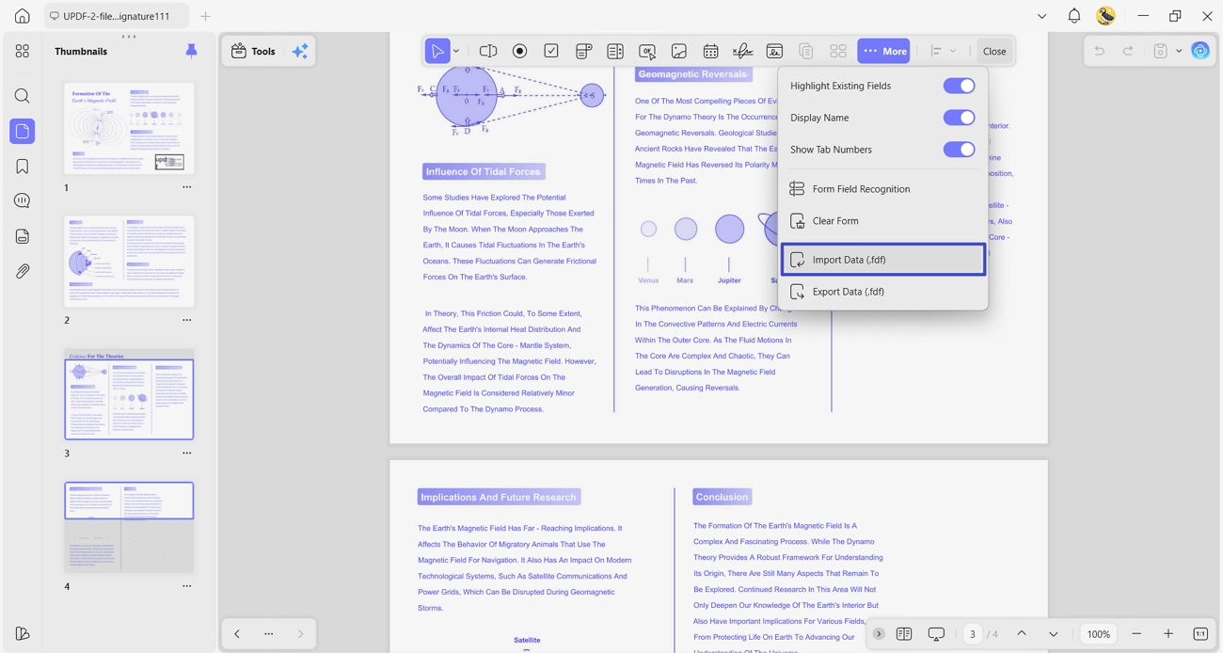Choose Import Data (.fdf)
The image size is (1223, 653).
[x=883, y=260]
